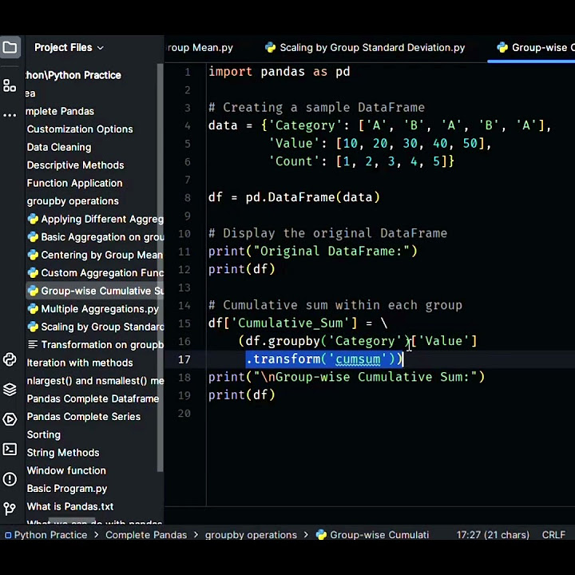Viewport: 575px width, 575px height.
Task: Click 'df = pd.DataFrame(data)' code line
Action: pos(294,197)
